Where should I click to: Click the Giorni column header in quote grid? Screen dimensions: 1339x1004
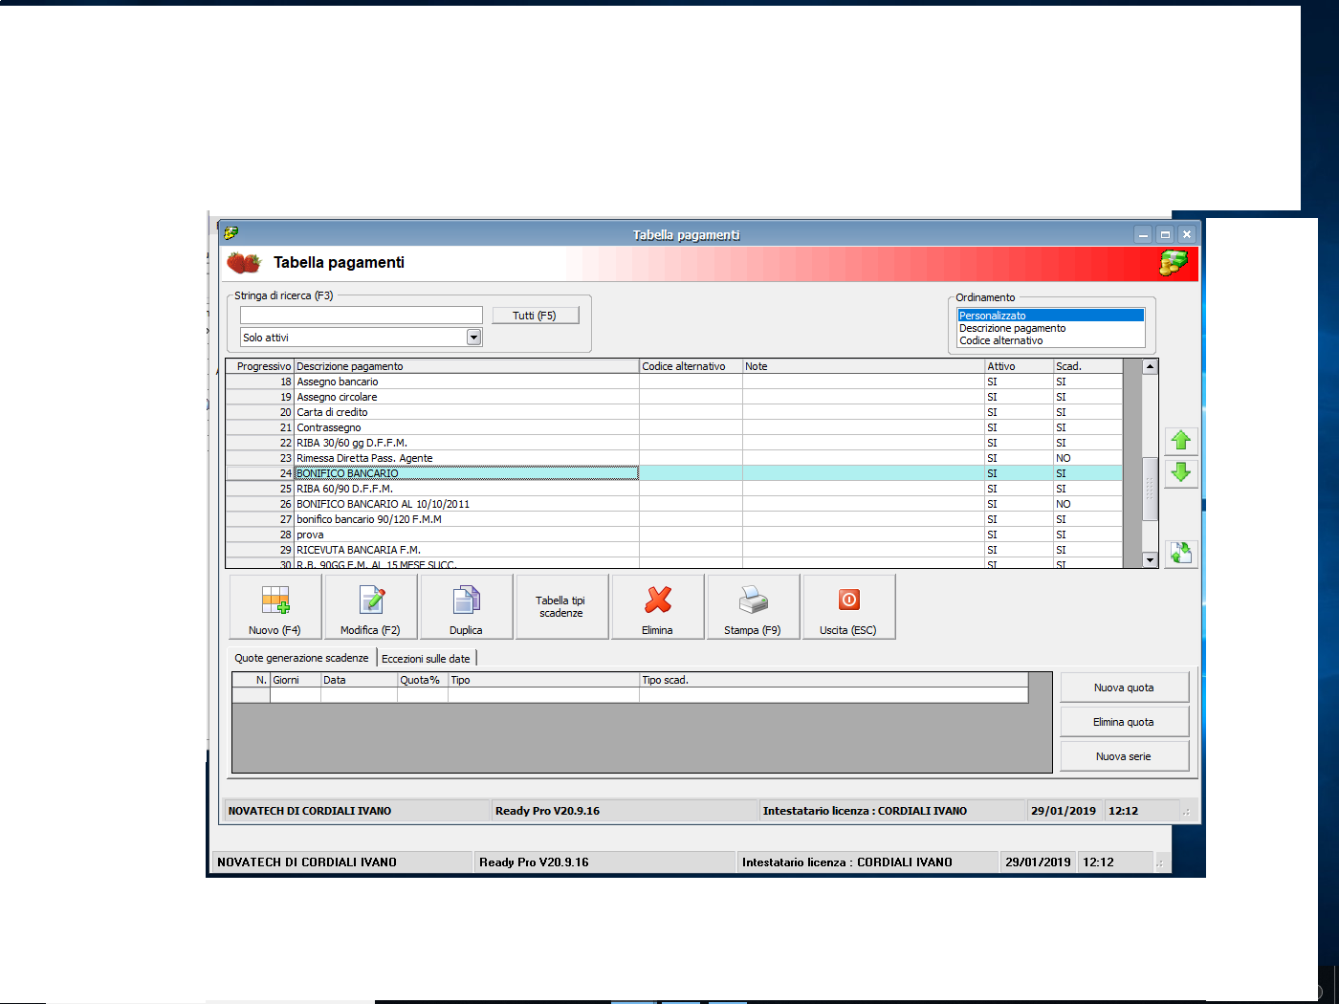click(296, 680)
